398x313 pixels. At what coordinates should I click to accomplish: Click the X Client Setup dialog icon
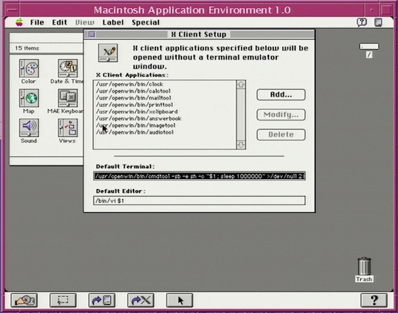[x=108, y=53]
